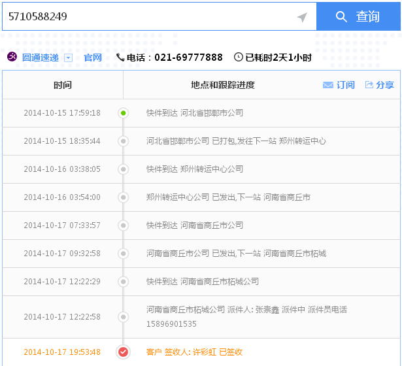This screenshot has width=402, height=366.
Task: Select timestamp 2014-10-15 18:35:44
Action: [x=62, y=141]
